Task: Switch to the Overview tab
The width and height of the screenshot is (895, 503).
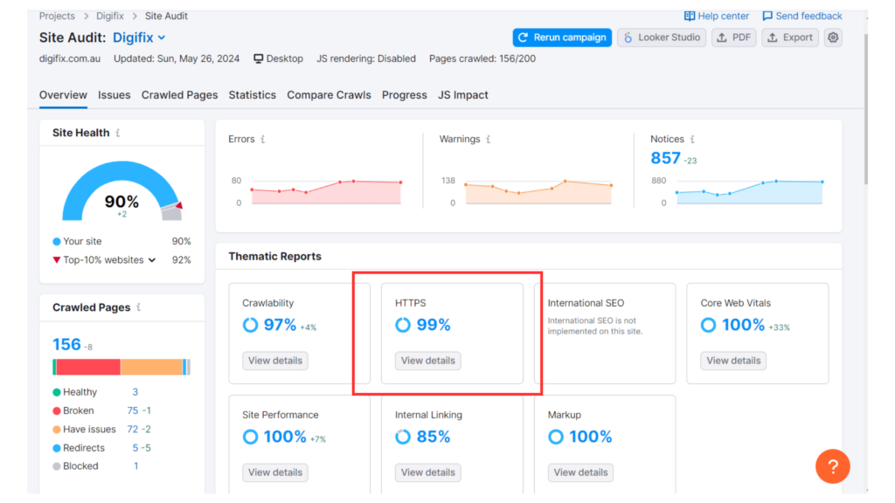Action: [63, 95]
